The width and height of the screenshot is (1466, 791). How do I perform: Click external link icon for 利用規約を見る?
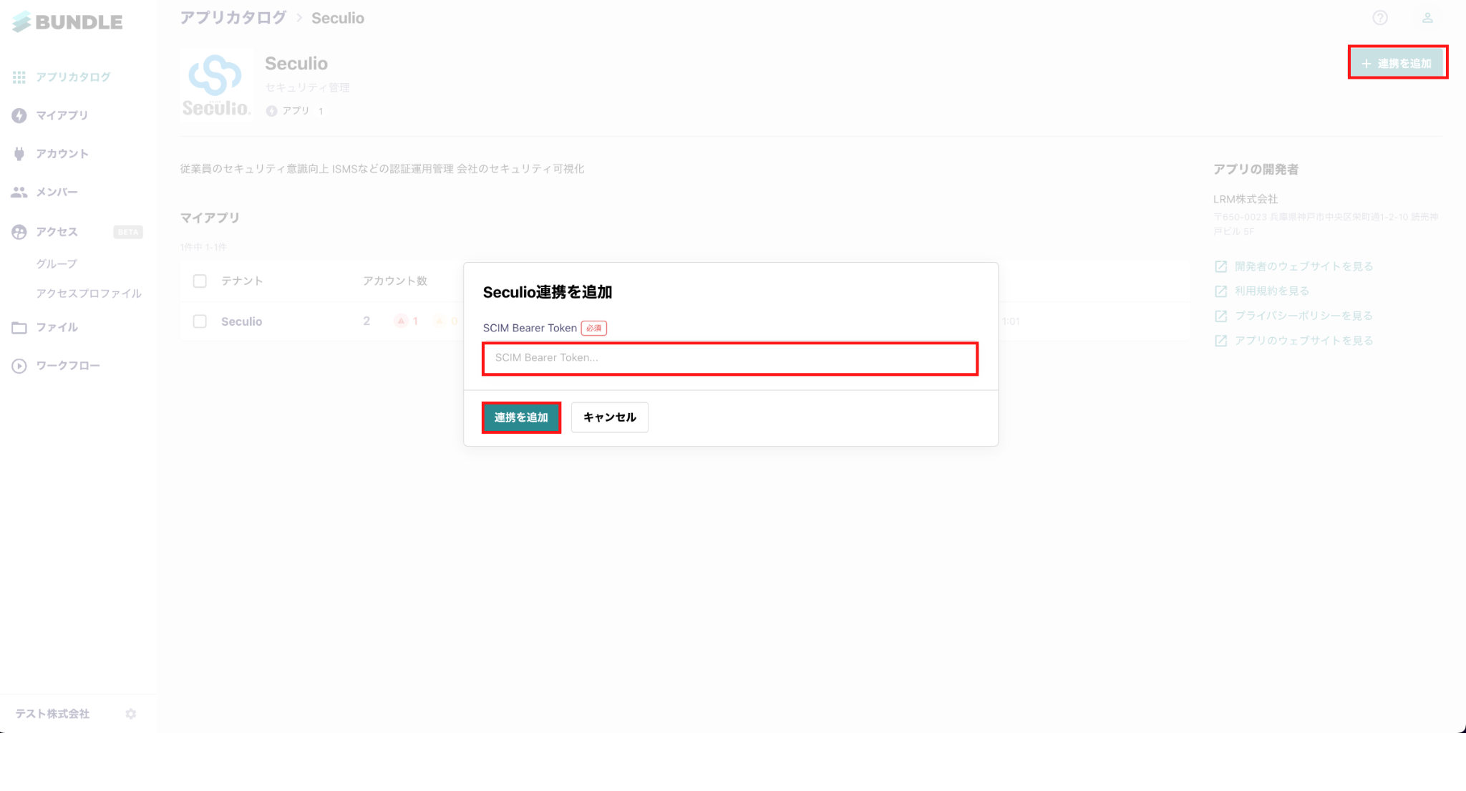(1221, 291)
